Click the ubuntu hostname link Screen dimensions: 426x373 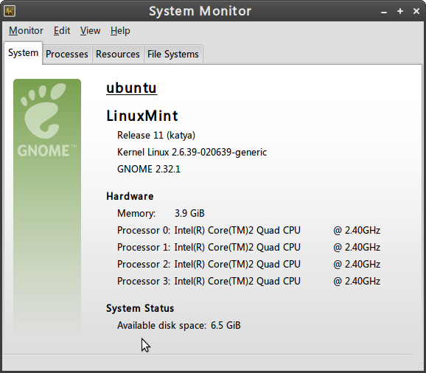pyautogui.click(x=131, y=88)
